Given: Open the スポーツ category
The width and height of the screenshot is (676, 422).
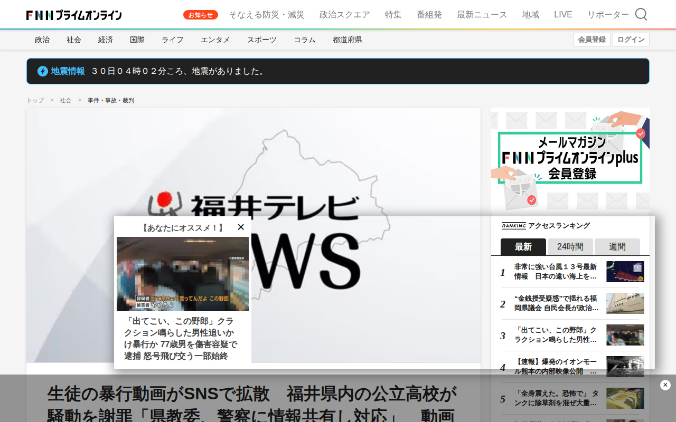Looking at the screenshot, I should coord(262,40).
